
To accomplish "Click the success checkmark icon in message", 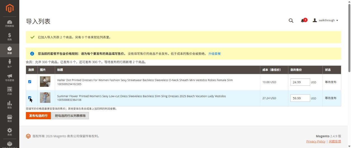I will (x=32, y=37).
